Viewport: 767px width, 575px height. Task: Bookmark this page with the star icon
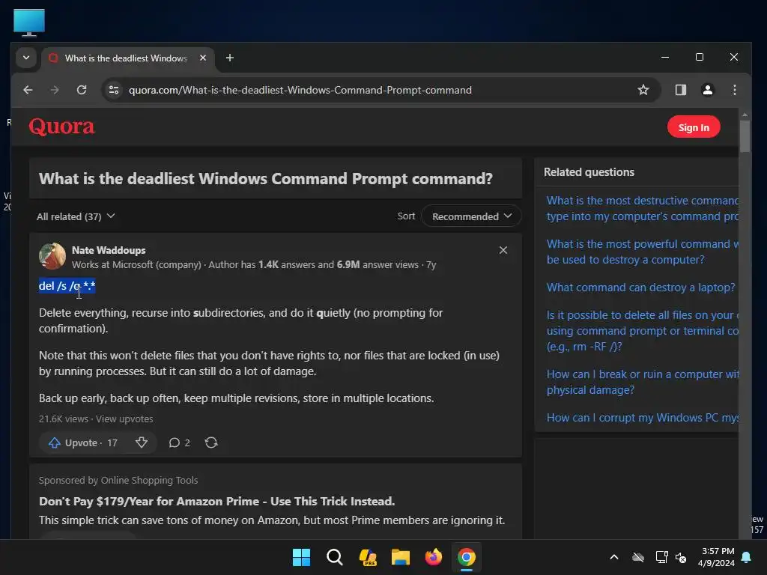pyautogui.click(x=643, y=90)
